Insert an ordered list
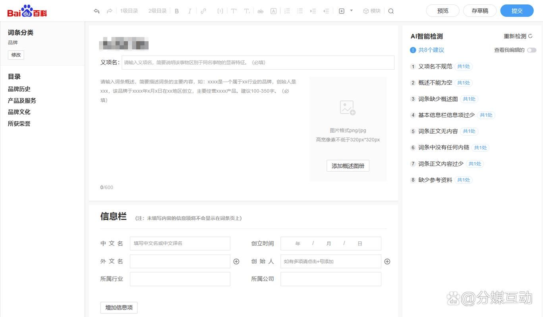 coord(287,11)
